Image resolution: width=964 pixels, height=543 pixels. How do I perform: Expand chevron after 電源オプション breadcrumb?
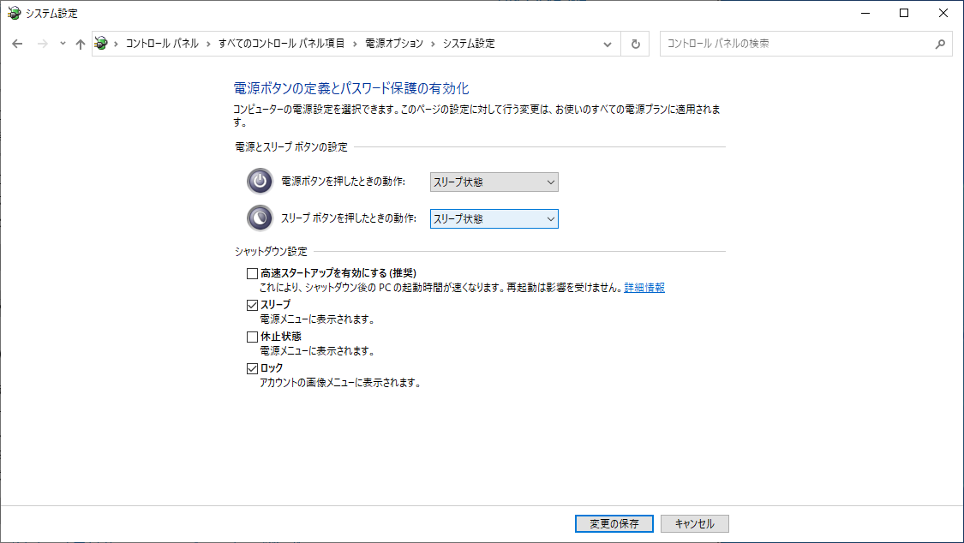point(433,44)
